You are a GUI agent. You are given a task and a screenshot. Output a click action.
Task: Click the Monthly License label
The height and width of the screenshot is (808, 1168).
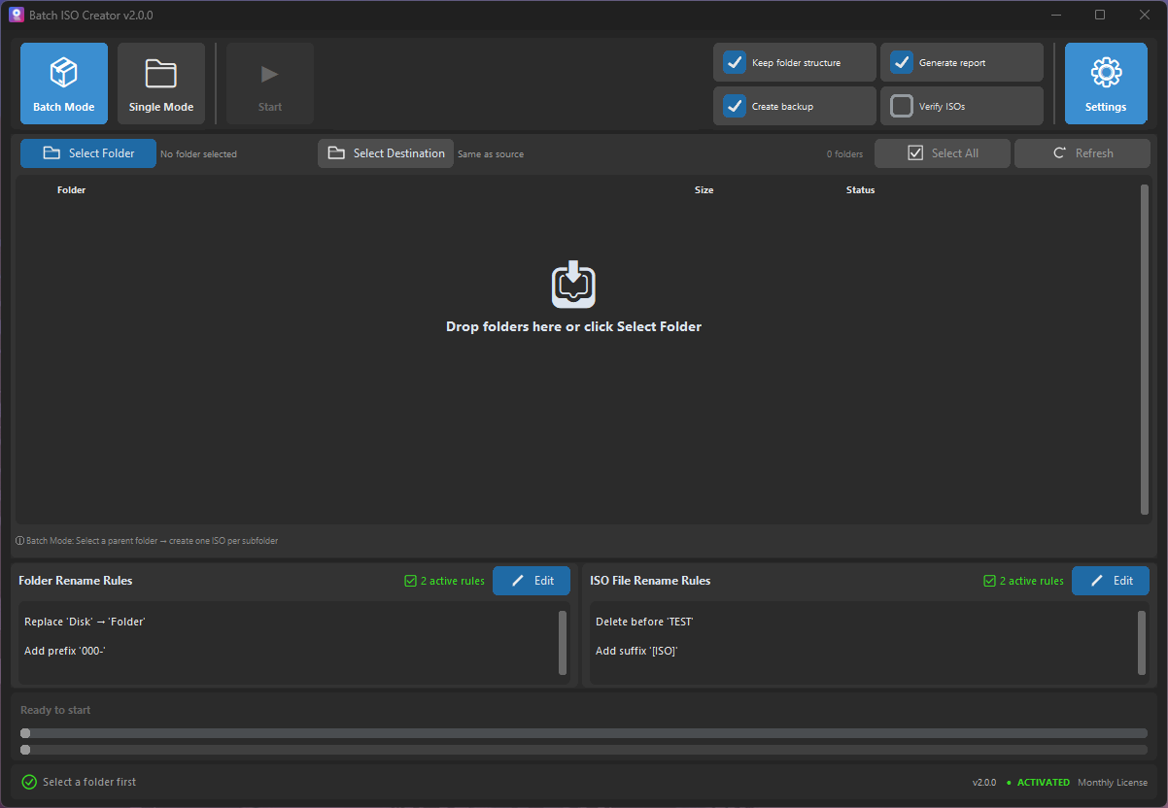point(1113,783)
